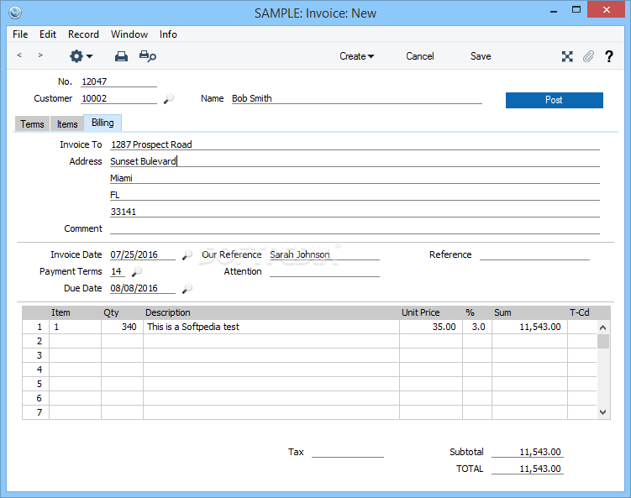Click the print preview icon
631x498 pixels.
(148, 56)
